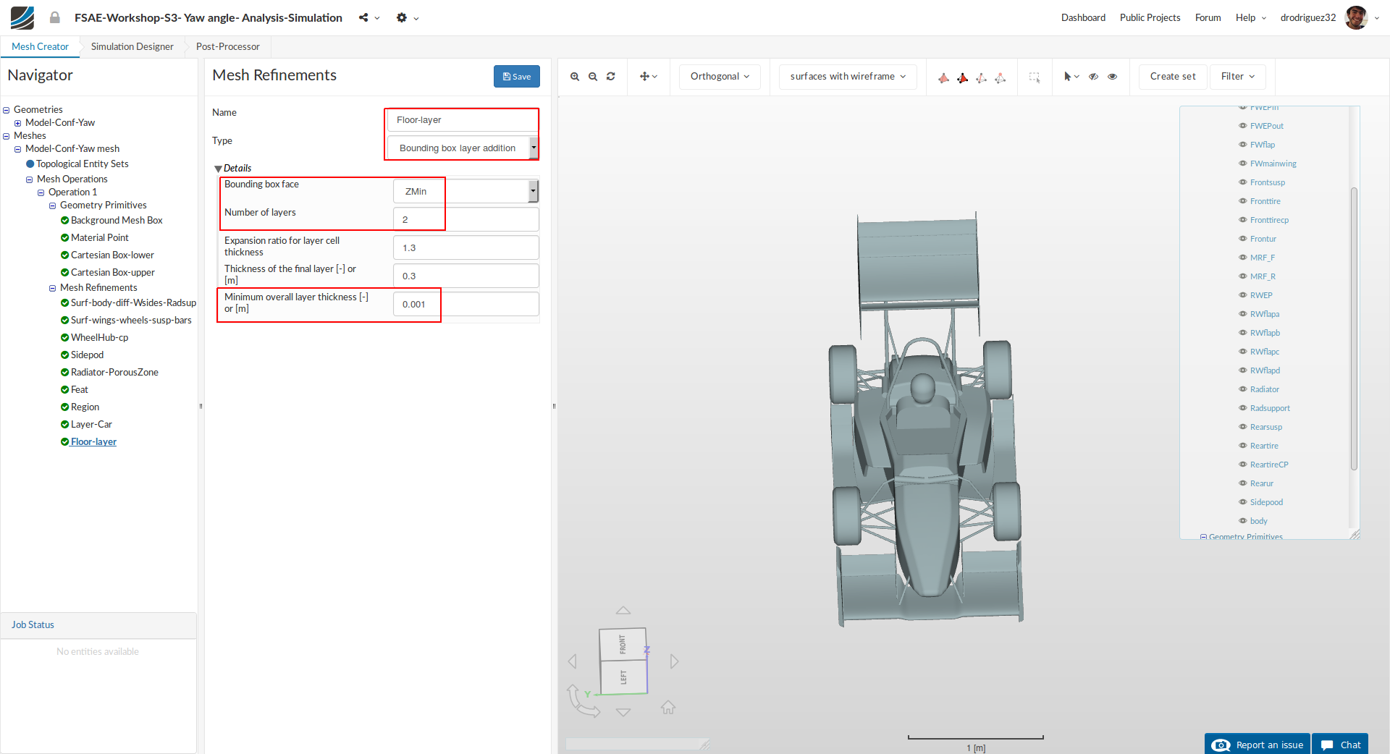Viewport: 1390px width, 754px height.
Task: Open the share icon in header
Action: coord(363,17)
